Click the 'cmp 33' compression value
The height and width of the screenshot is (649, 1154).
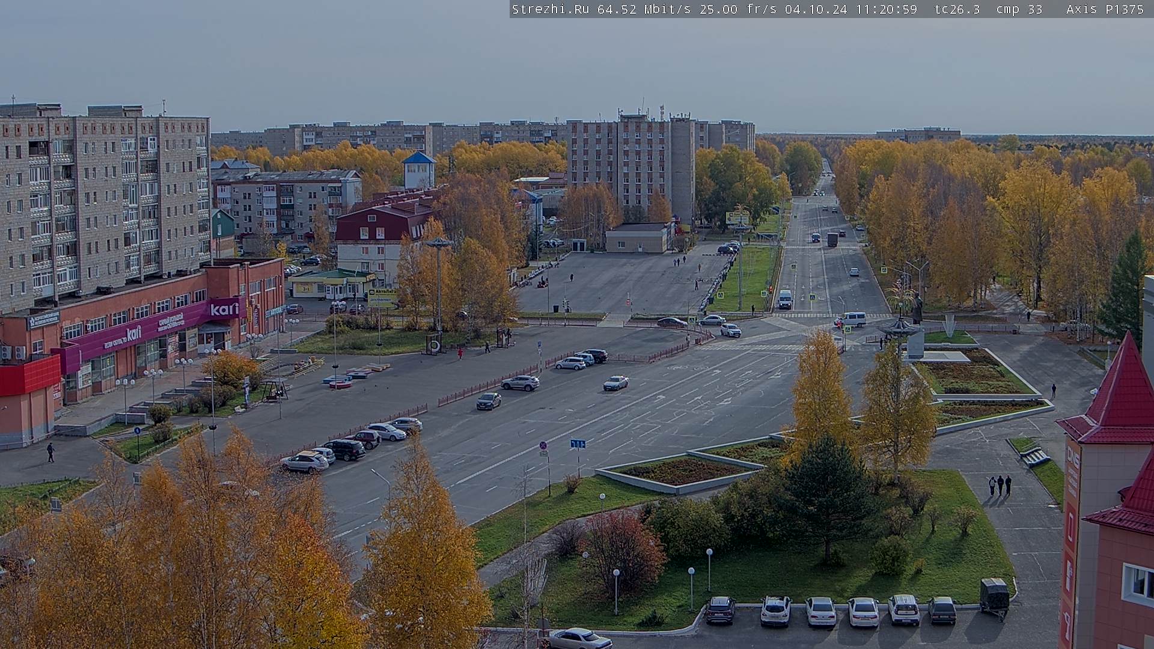click(1019, 9)
